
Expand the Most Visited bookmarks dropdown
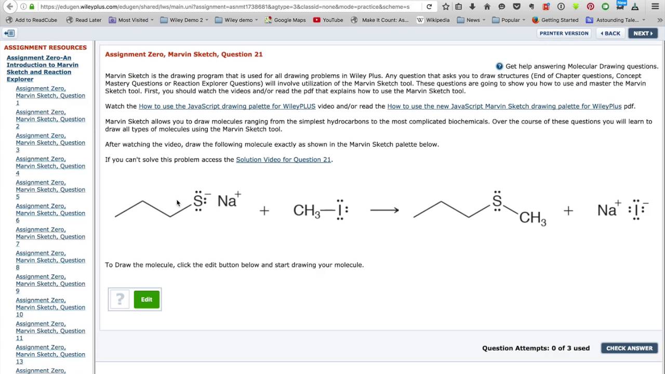point(131,20)
